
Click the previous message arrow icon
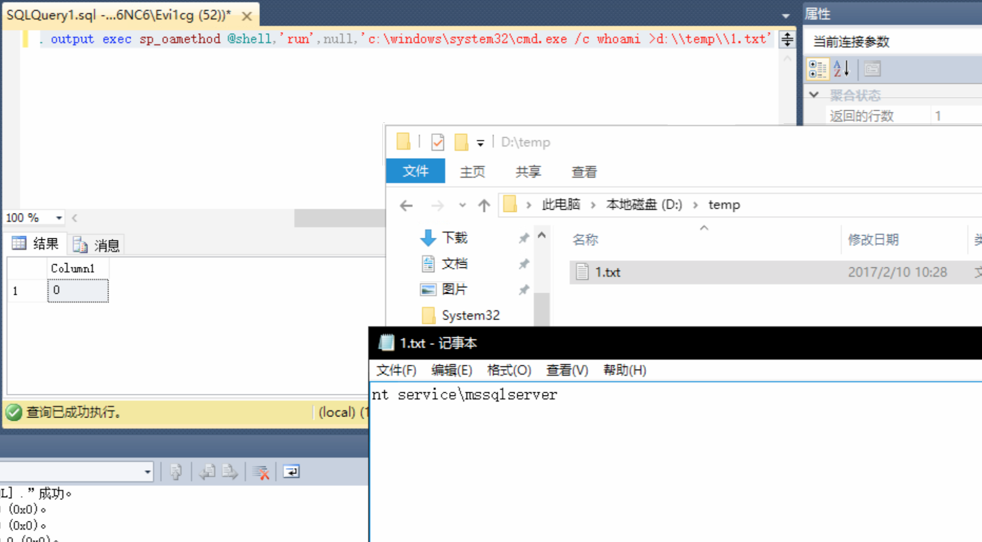207,471
